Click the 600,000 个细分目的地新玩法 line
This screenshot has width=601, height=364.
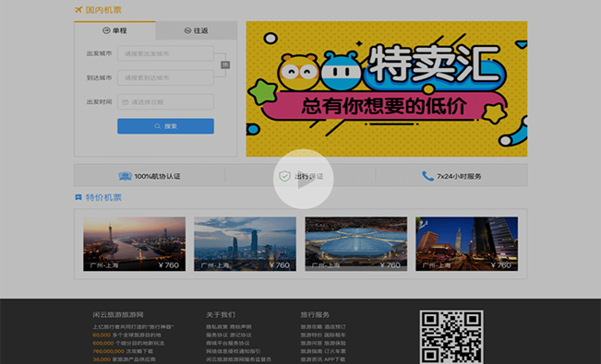point(128,344)
